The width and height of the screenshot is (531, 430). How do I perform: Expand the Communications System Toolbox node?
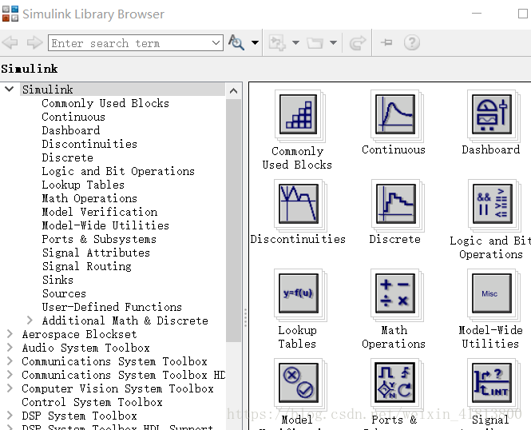pos(10,361)
